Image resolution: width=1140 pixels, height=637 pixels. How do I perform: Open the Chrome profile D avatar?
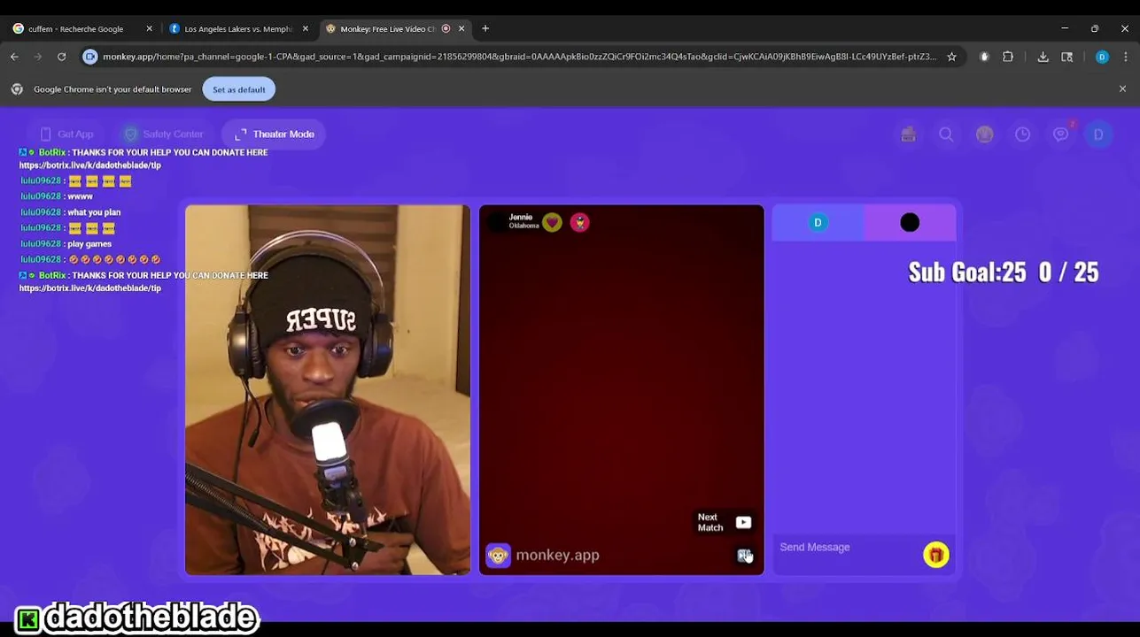(x=1102, y=57)
